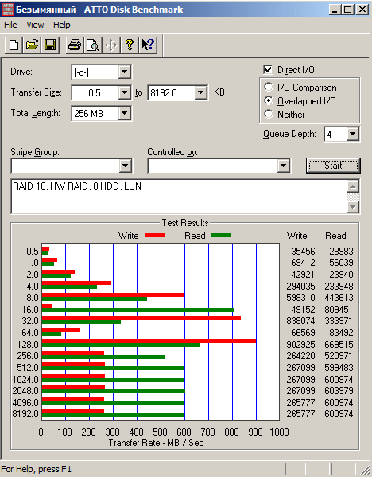Click description box scroll up arrow
Screen dimensions: 372x477
(x=353, y=186)
